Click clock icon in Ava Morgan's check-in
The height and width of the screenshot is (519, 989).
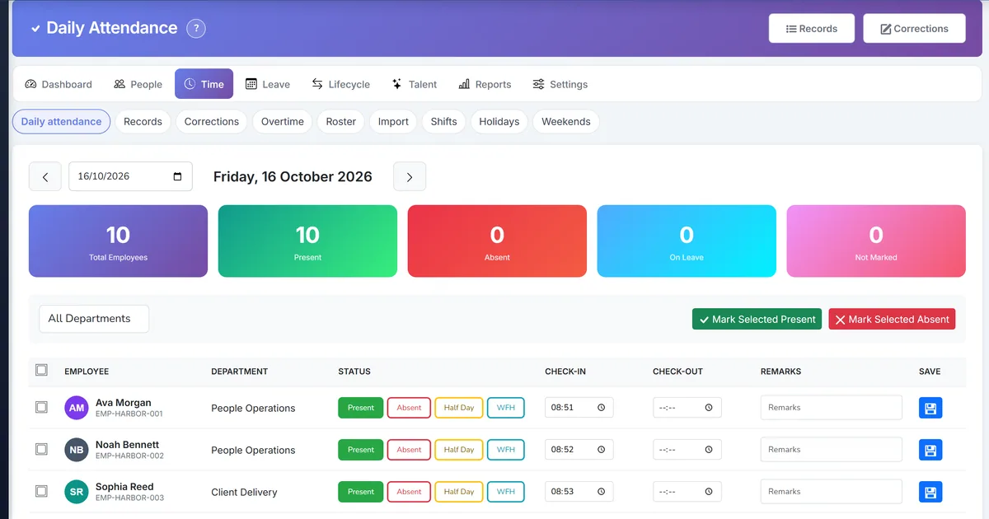[601, 408]
